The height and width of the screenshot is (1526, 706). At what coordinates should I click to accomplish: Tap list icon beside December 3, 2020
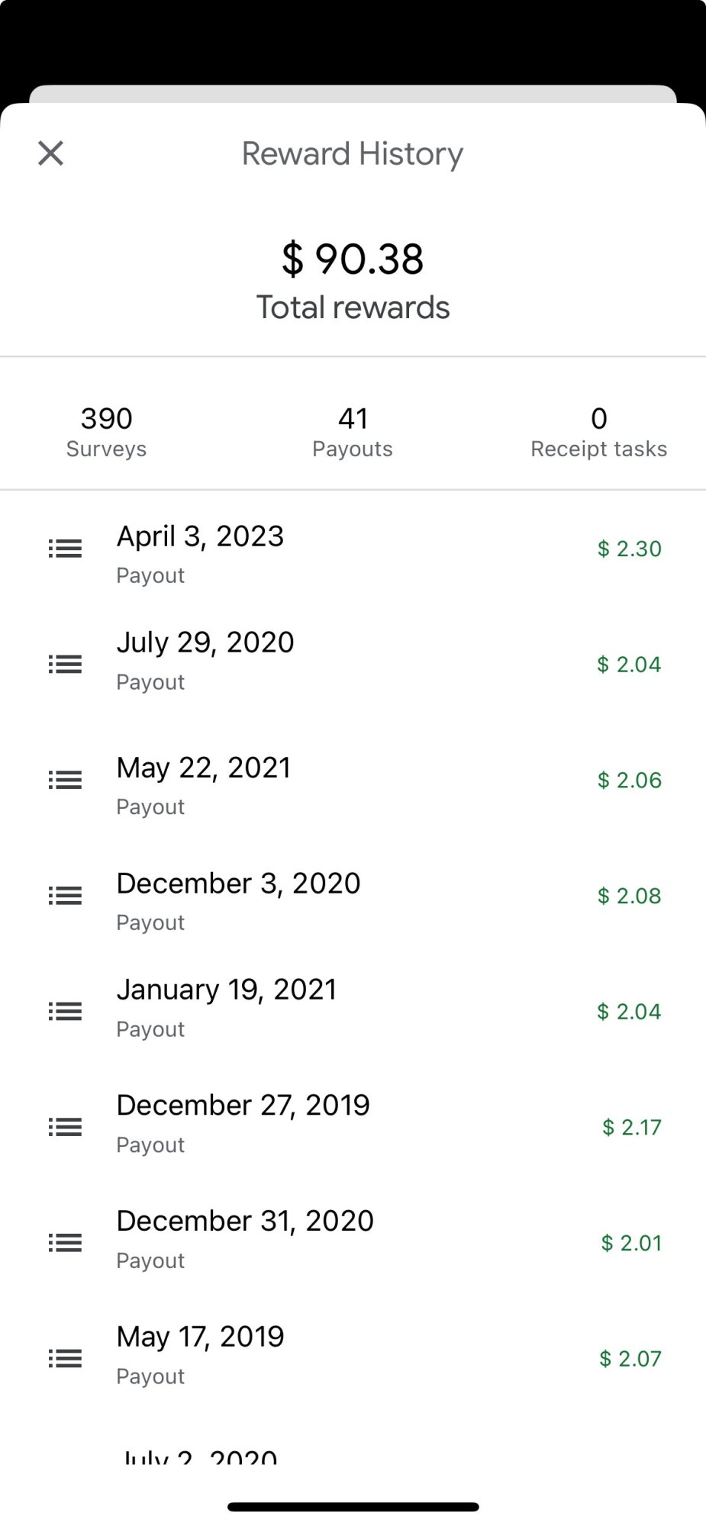pyautogui.click(x=65, y=896)
